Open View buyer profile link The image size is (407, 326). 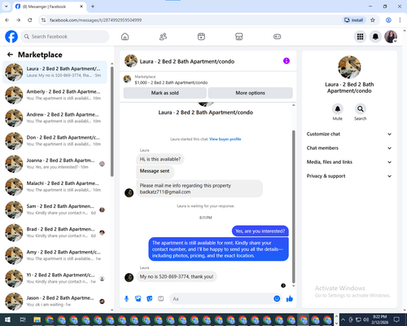225,139
